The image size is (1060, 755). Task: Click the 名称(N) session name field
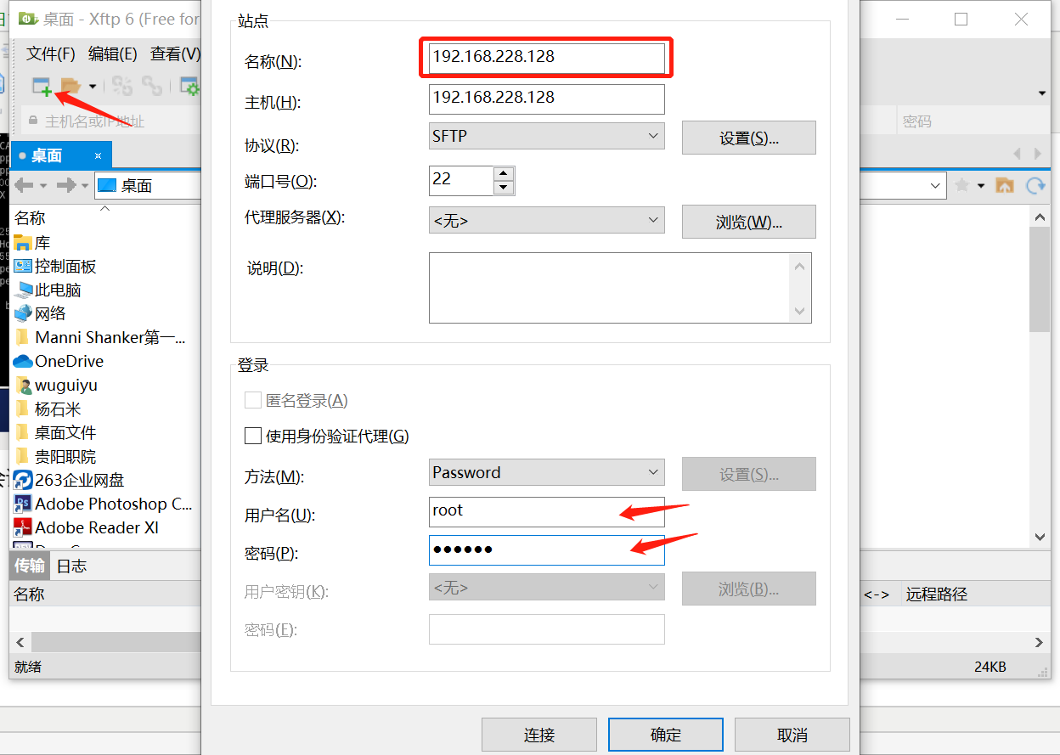(x=547, y=58)
